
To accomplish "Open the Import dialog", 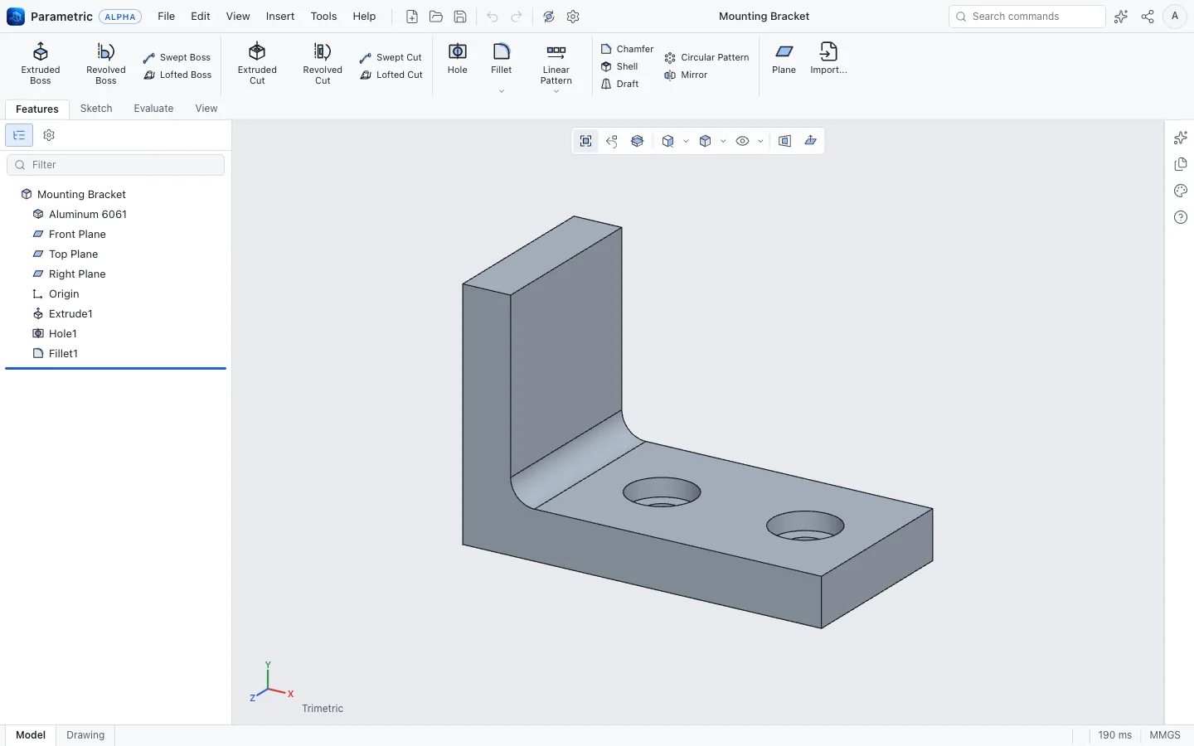I will 828,58.
